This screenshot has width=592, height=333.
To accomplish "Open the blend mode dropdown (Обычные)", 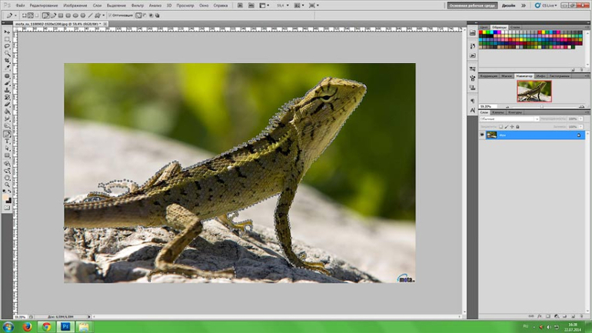I will (x=509, y=119).
